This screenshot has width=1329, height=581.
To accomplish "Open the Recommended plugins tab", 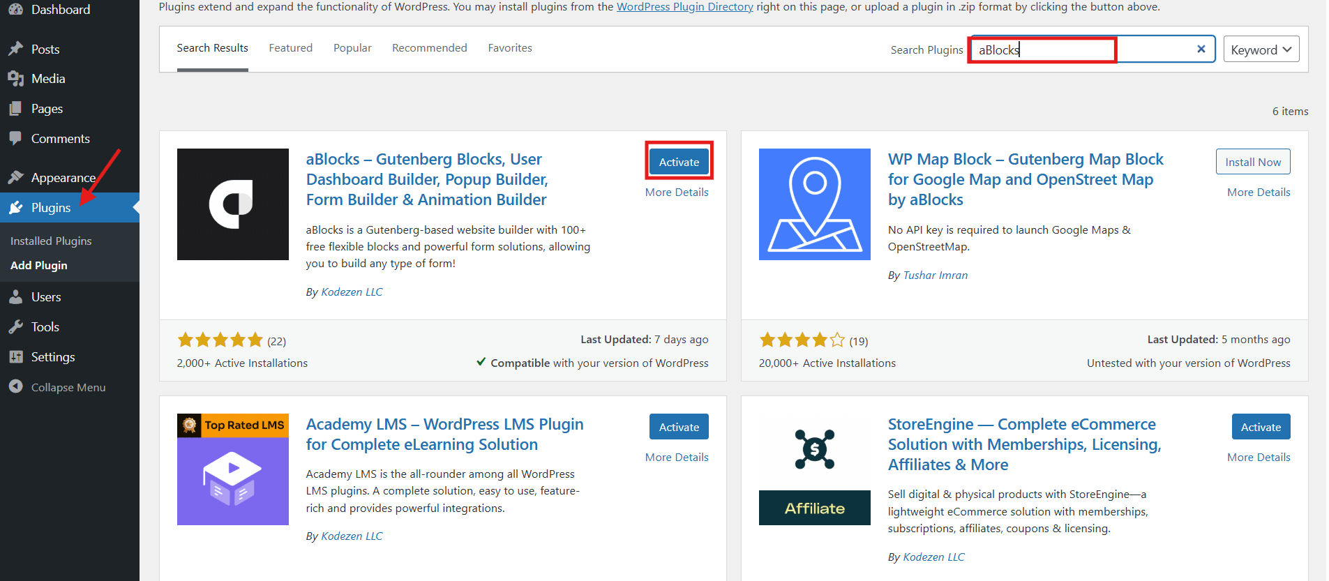I will [429, 48].
